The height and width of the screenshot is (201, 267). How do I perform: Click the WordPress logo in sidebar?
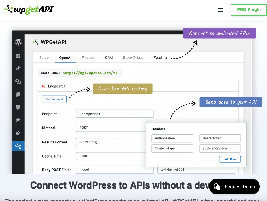click(18, 42)
